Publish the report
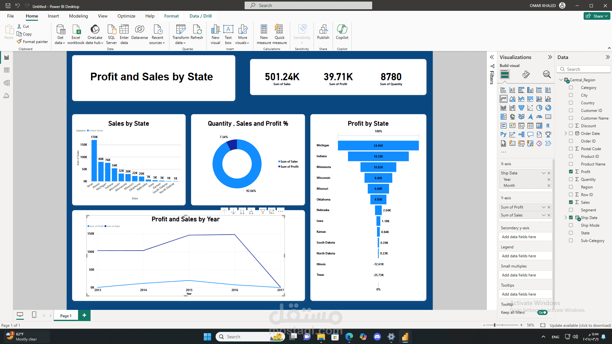The width and height of the screenshot is (612, 344). click(323, 32)
